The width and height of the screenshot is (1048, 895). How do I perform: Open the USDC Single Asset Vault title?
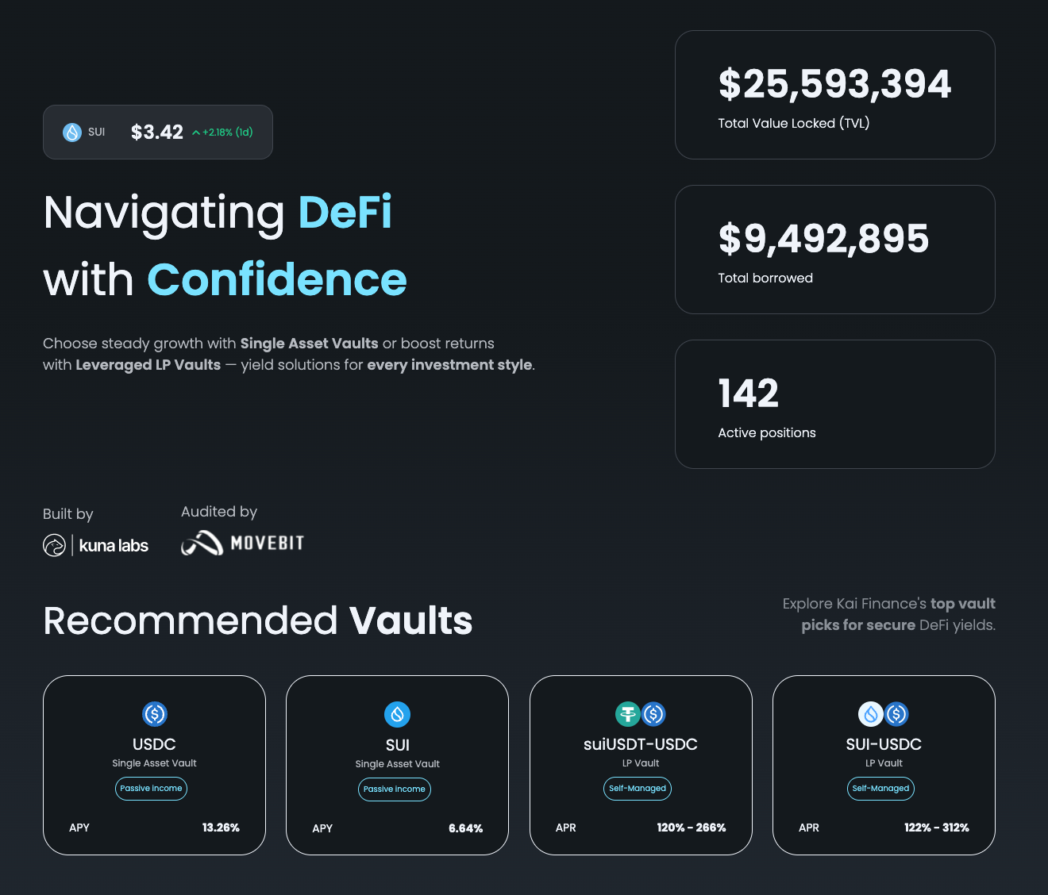(154, 744)
